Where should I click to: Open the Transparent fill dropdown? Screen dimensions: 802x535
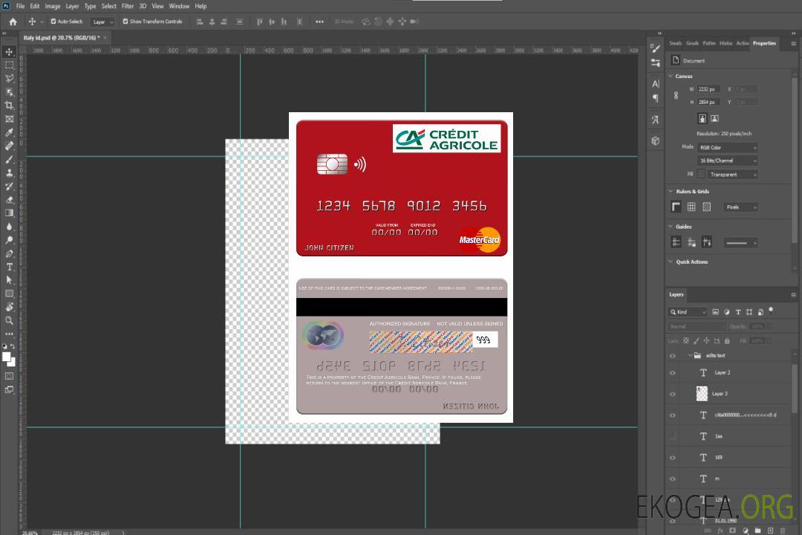(732, 175)
